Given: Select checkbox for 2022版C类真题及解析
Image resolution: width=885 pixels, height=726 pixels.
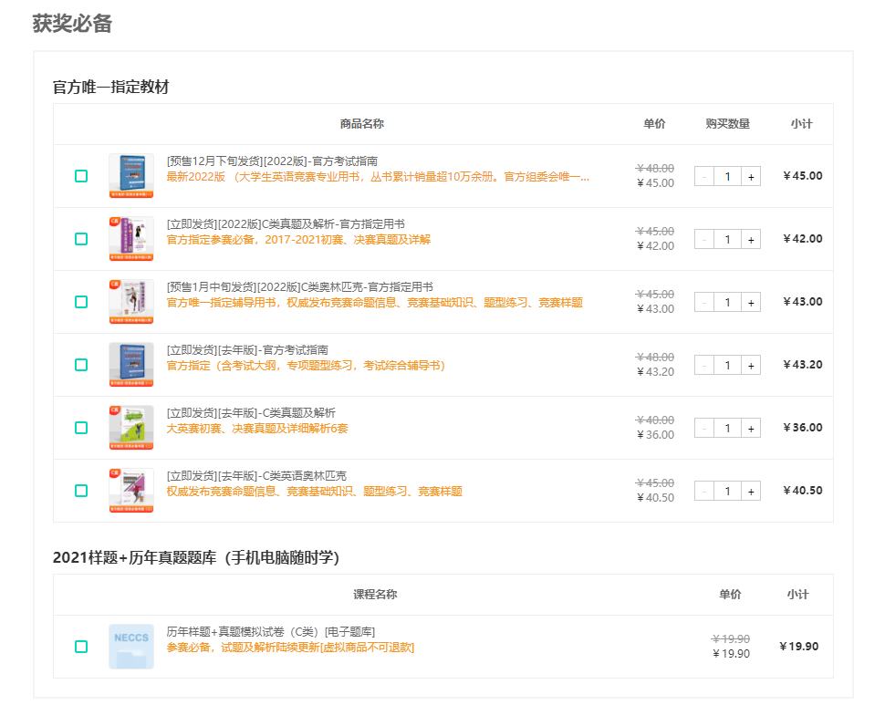Looking at the screenshot, I should point(81,239).
